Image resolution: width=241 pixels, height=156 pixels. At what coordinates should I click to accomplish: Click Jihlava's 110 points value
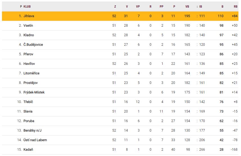tap(220, 16)
